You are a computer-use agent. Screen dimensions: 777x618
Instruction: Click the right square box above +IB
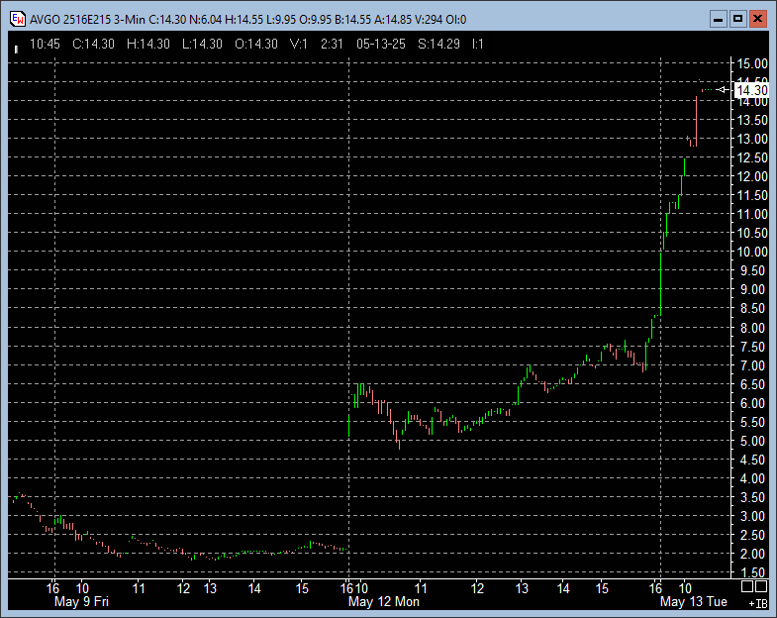(x=761, y=587)
